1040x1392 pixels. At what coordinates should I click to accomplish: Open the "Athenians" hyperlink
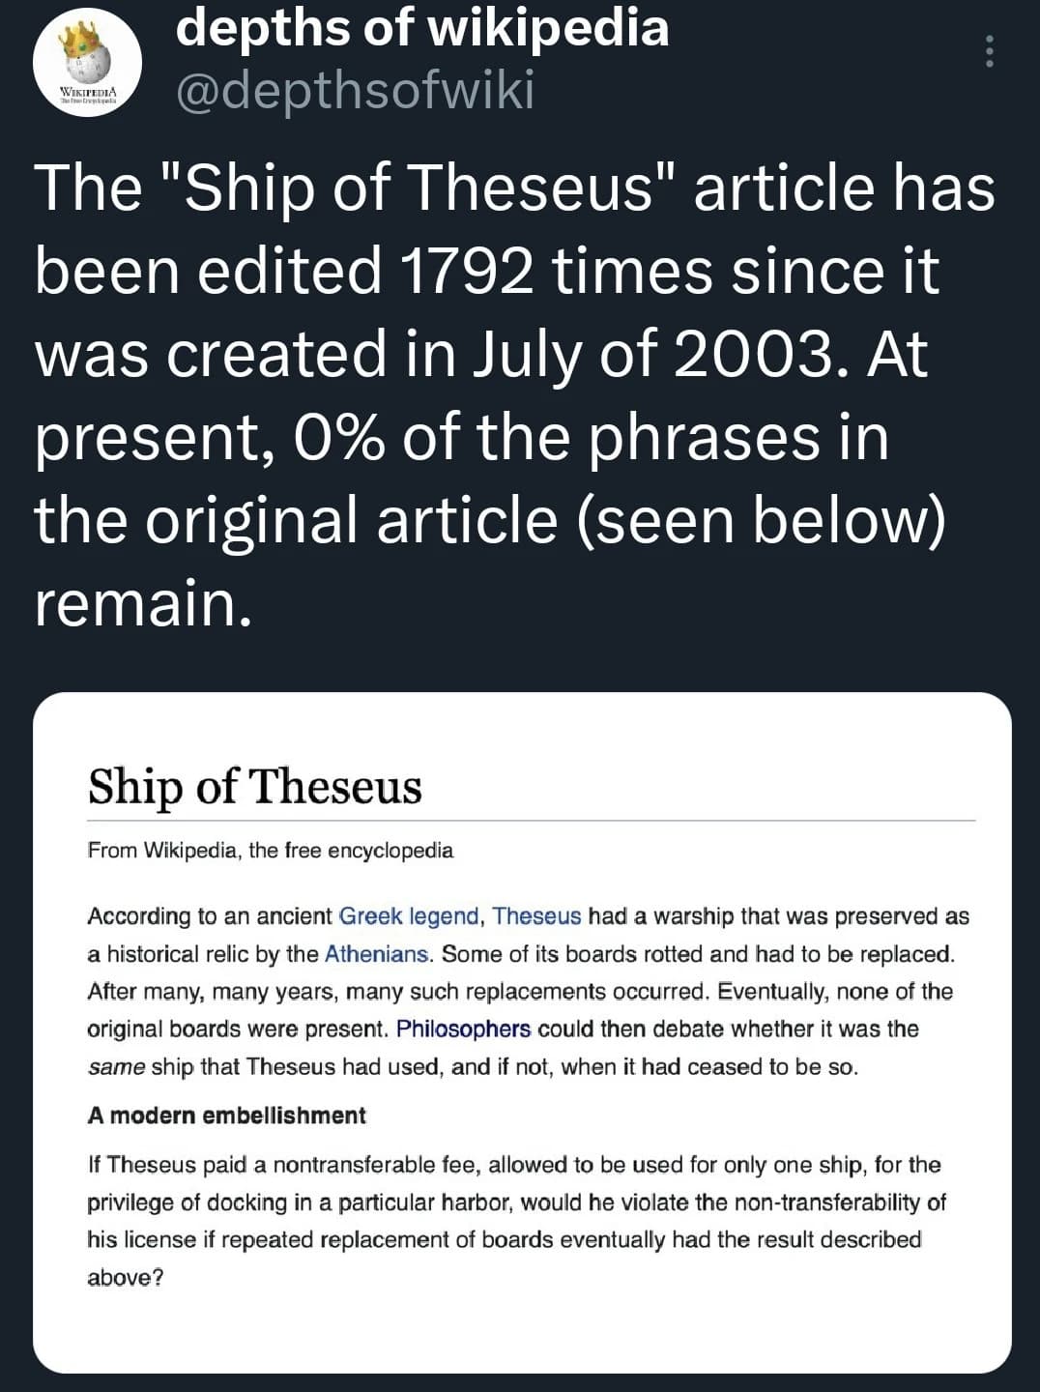coord(377,953)
